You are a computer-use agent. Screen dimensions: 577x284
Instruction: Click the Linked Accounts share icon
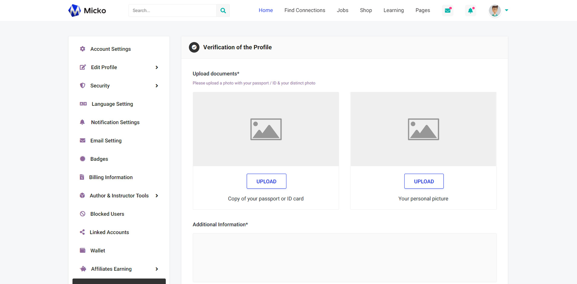(x=82, y=232)
